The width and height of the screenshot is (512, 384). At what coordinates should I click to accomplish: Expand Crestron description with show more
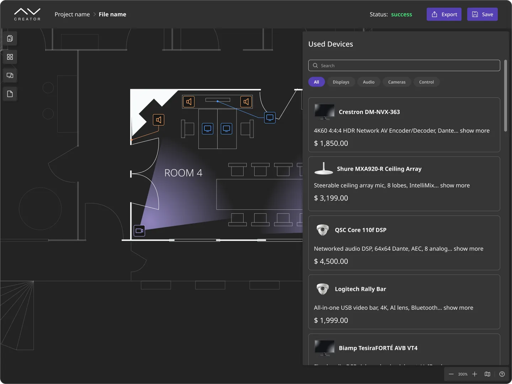pos(475,130)
